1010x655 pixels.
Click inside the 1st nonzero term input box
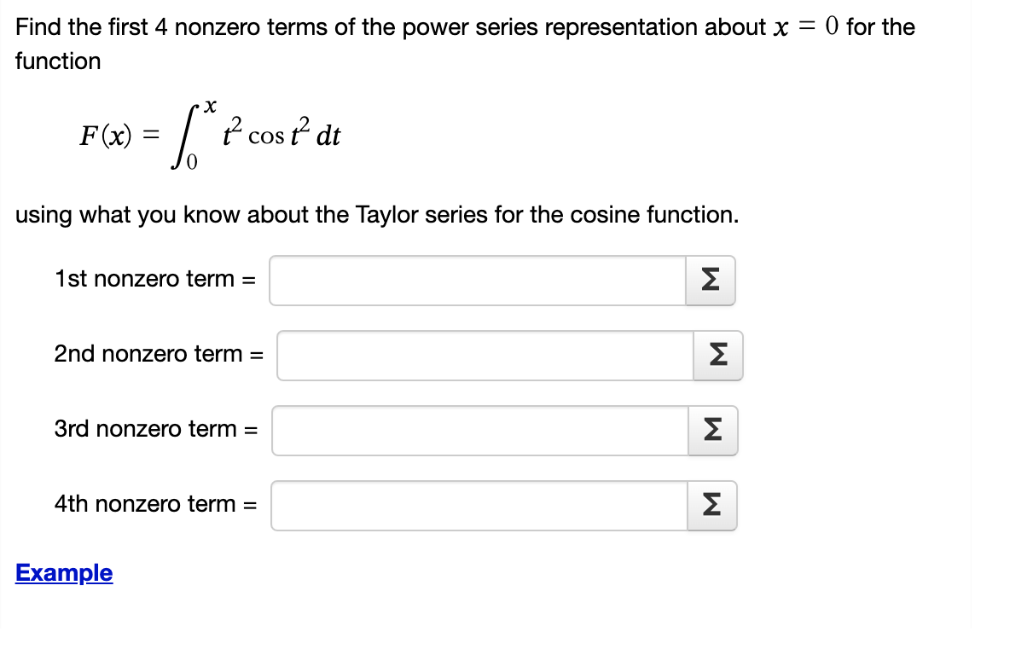[x=478, y=281]
